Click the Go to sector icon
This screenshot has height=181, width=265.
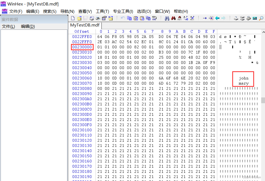(x=211, y=18)
